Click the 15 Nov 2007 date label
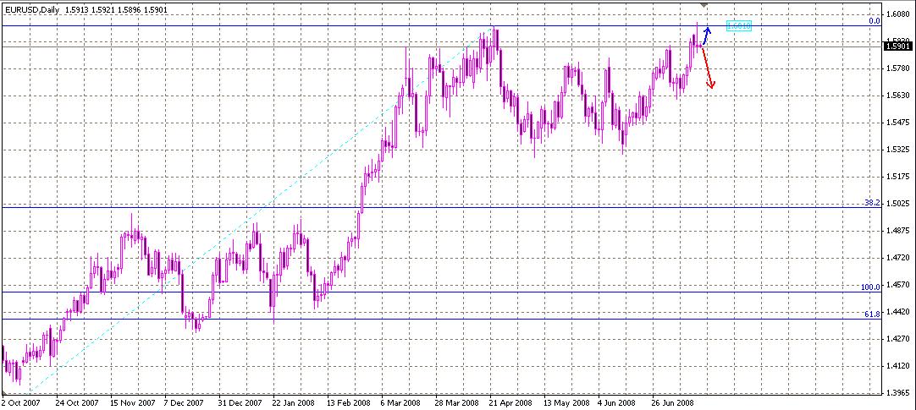Viewport: 916px width, 410px height. pyautogui.click(x=131, y=403)
